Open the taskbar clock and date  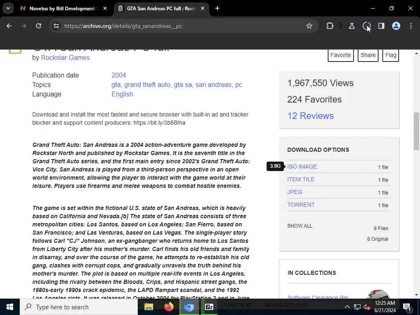pyautogui.click(x=385, y=307)
